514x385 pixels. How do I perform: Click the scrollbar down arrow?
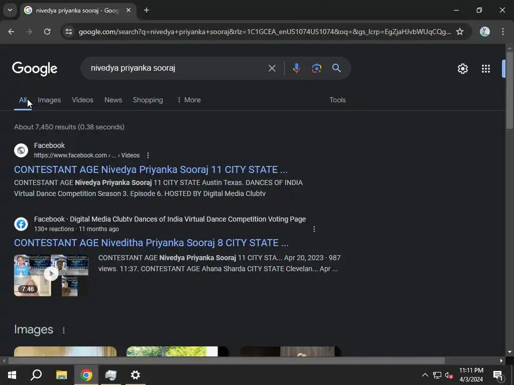coord(509,352)
